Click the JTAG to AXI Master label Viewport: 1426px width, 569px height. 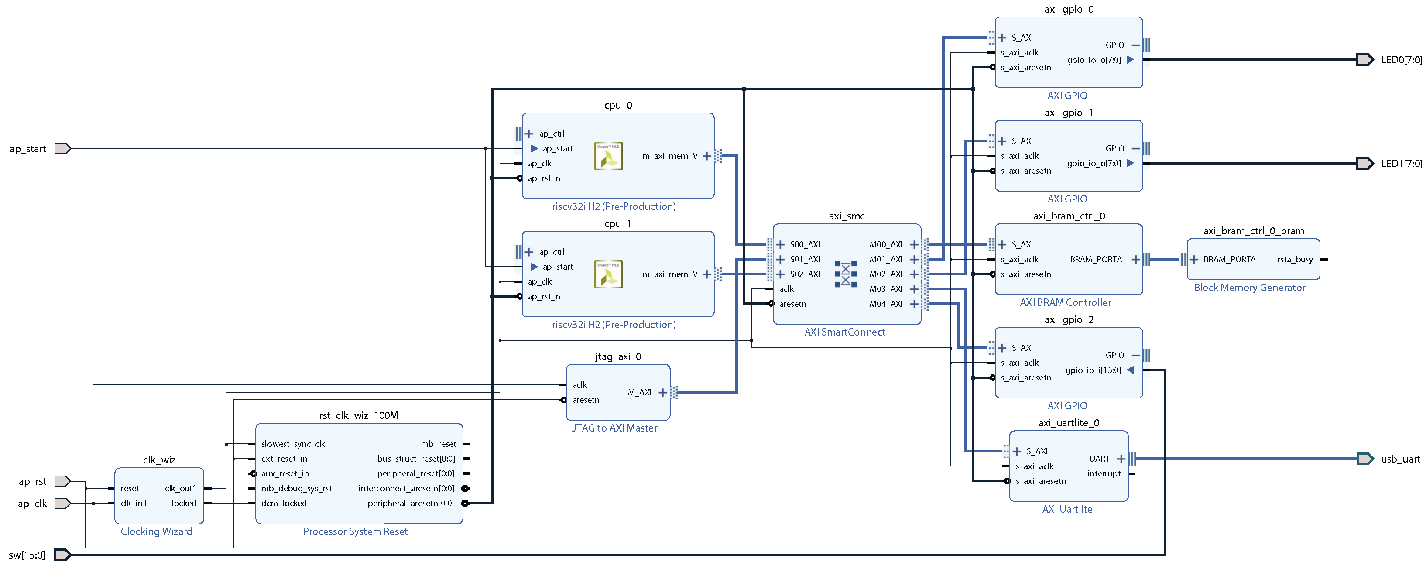pos(614,428)
